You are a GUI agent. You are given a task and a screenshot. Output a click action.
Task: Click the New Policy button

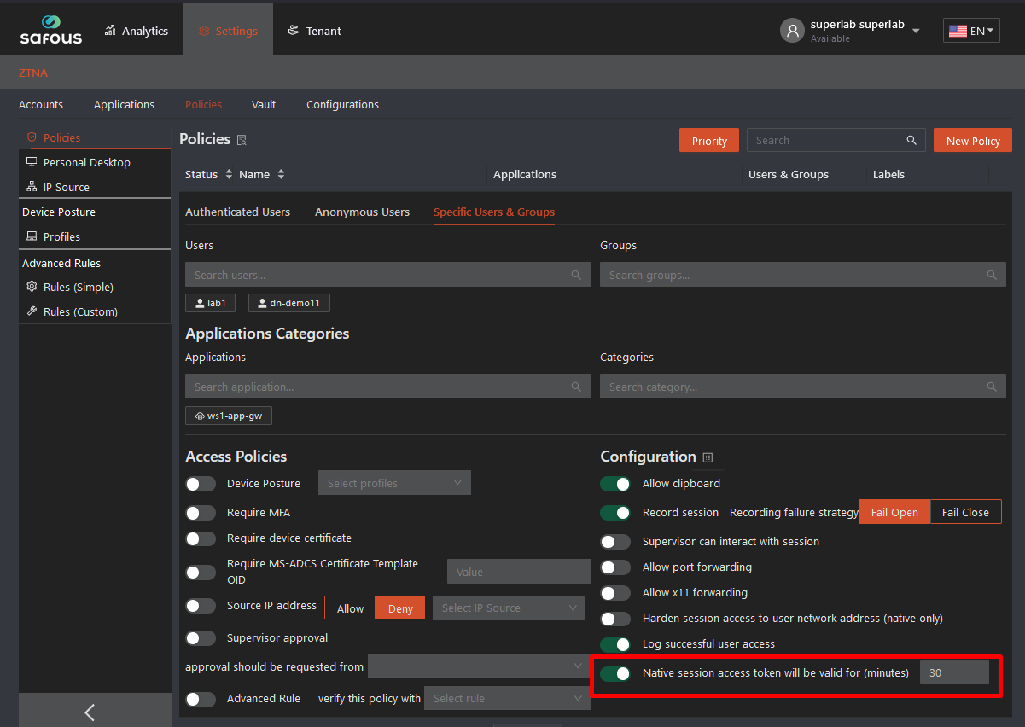pyautogui.click(x=972, y=141)
